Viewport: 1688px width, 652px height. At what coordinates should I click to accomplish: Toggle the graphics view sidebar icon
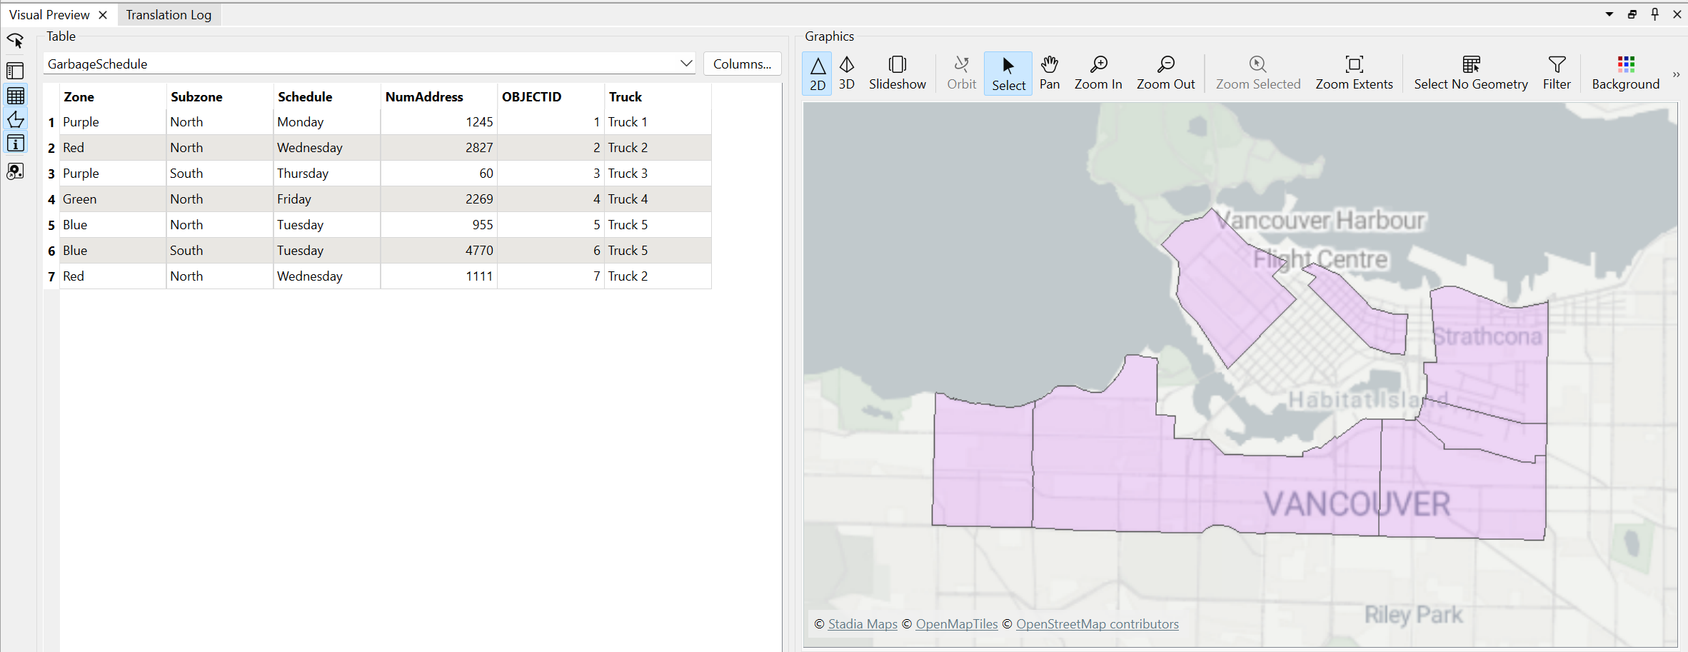tap(15, 119)
